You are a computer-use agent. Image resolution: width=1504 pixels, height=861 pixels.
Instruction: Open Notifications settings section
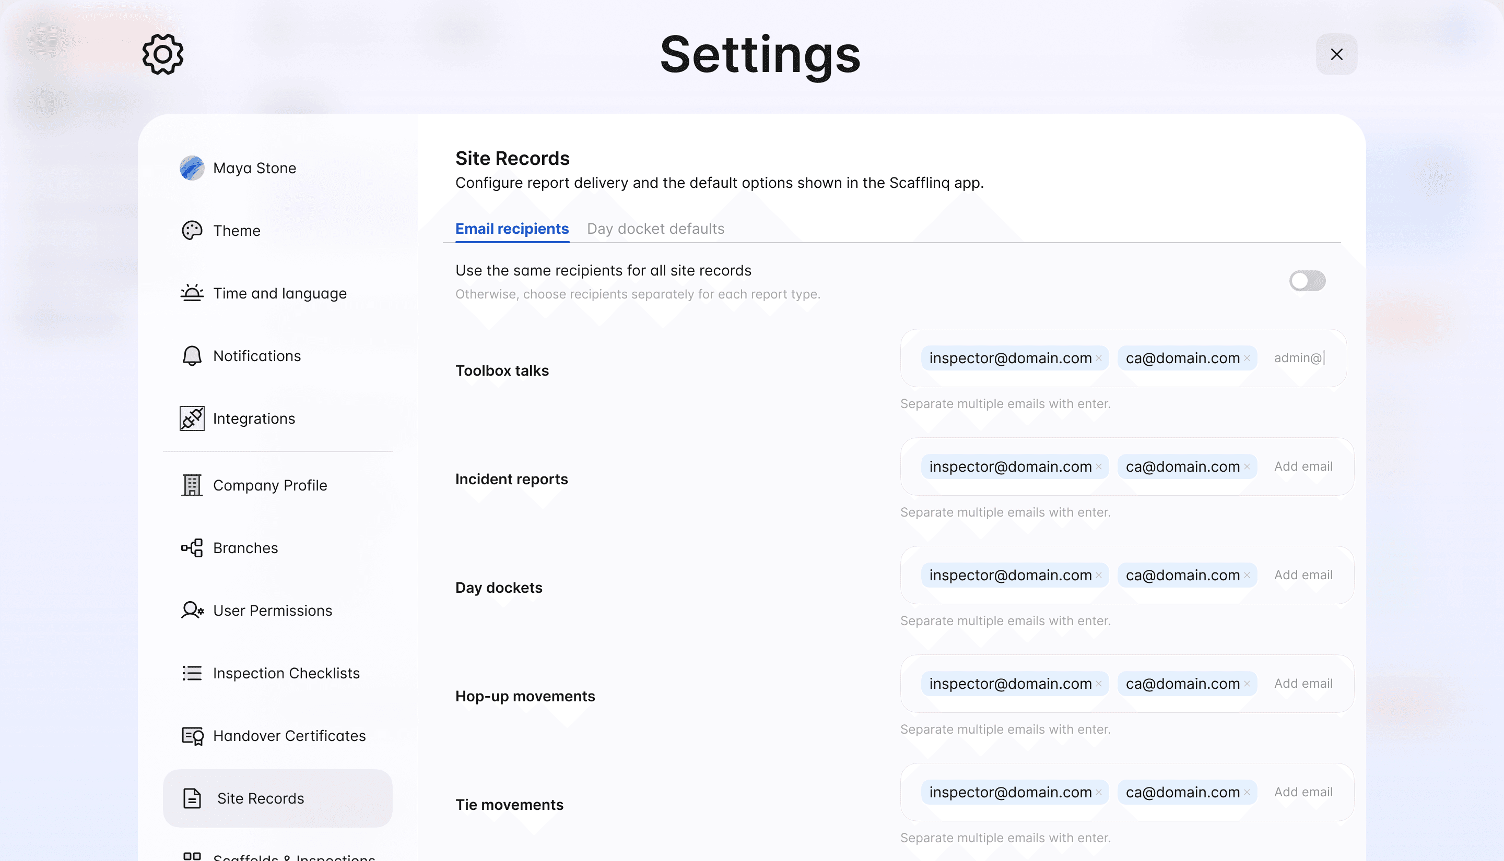[x=277, y=356]
